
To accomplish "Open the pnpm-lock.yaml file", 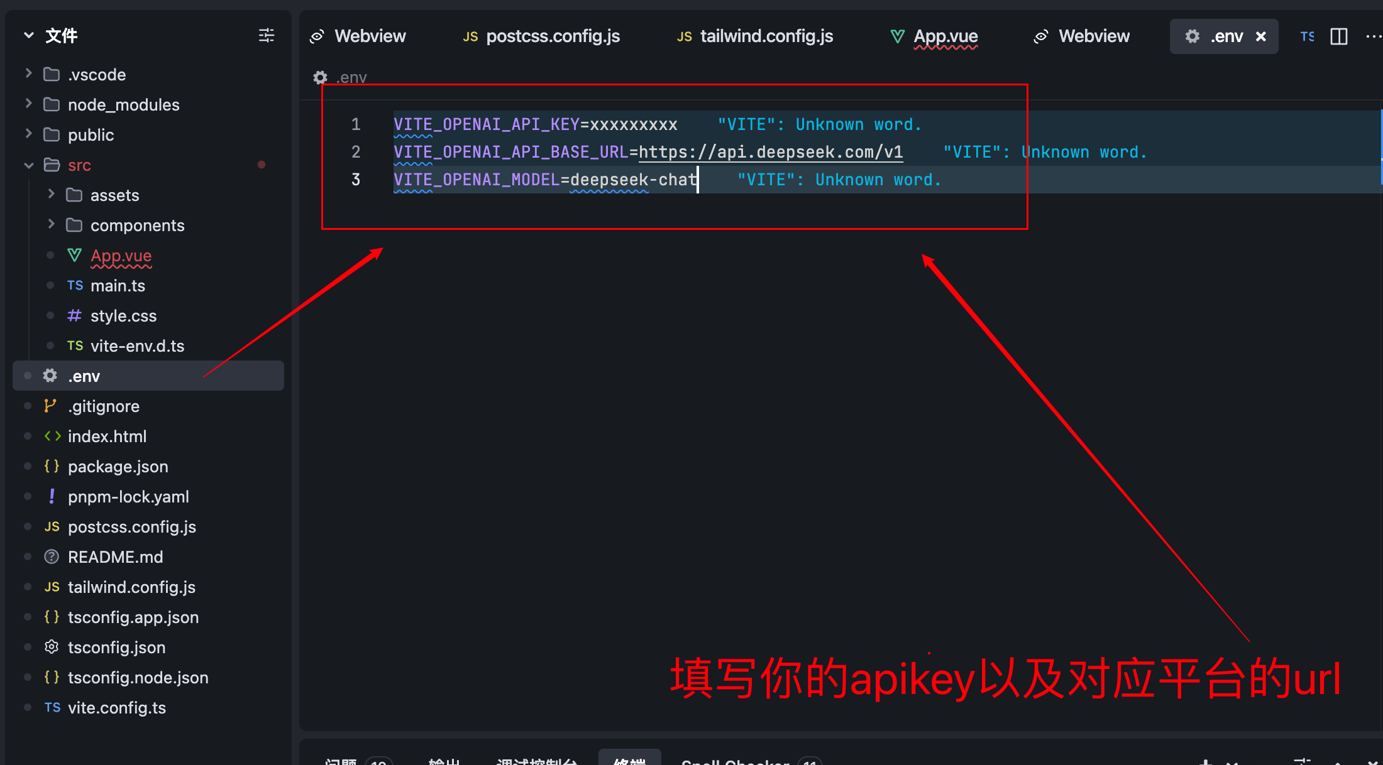I will tap(128, 496).
